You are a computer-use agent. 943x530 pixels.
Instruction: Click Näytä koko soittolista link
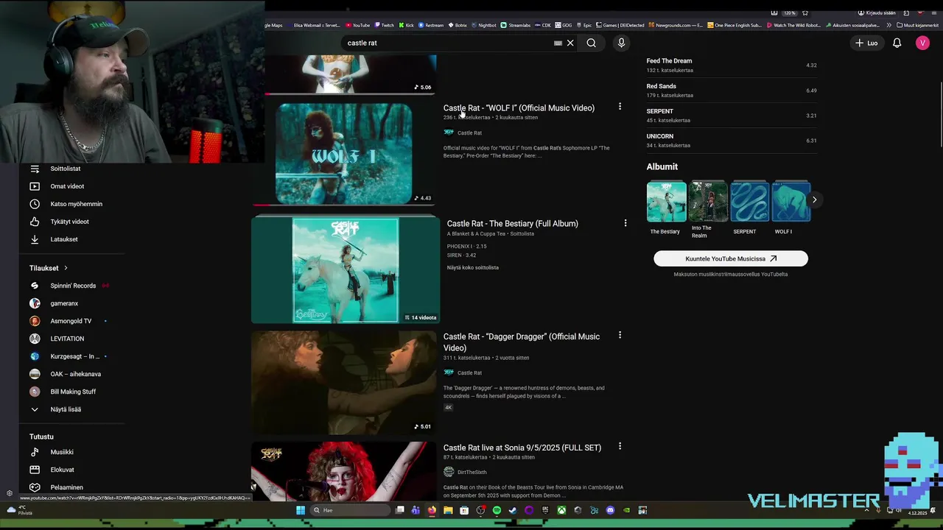coord(473,268)
